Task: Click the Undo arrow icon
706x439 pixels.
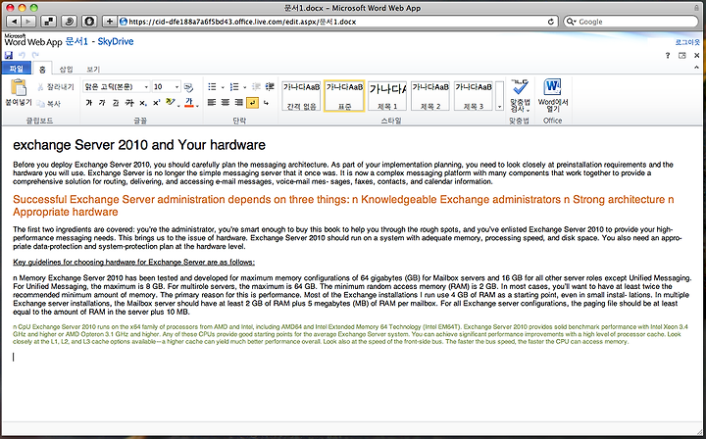Action: [22, 55]
